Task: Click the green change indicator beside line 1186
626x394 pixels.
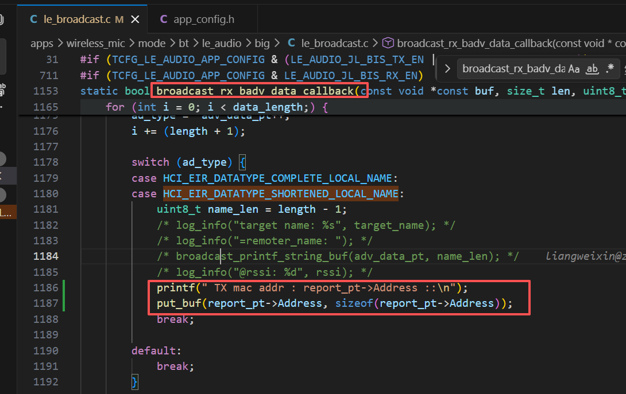Action: pos(64,287)
